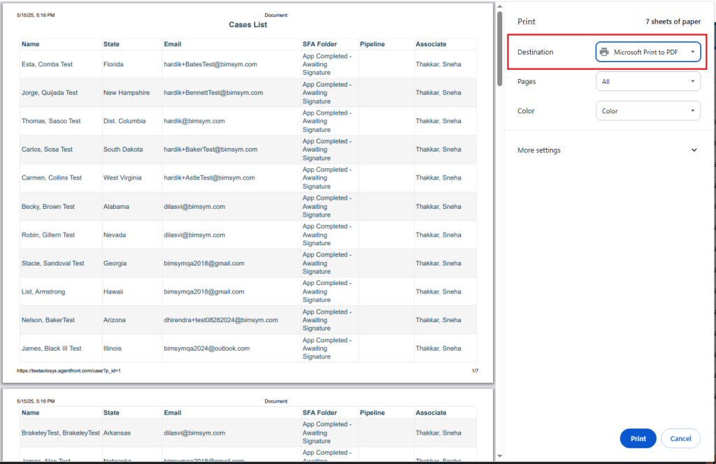Click the Esta, Combs Test name cell
Image resolution: width=716 pixels, height=464 pixels.
pos(47,64)
